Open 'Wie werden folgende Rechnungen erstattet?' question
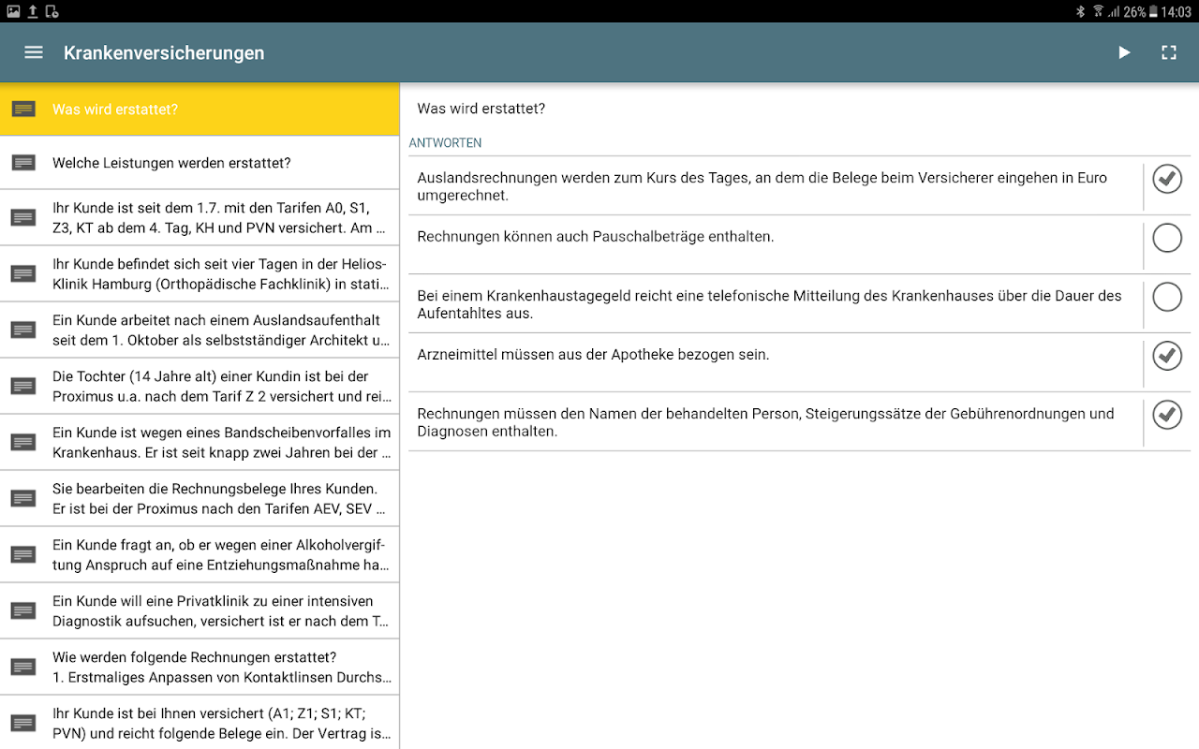1199x749 pixels. (200, 667)
